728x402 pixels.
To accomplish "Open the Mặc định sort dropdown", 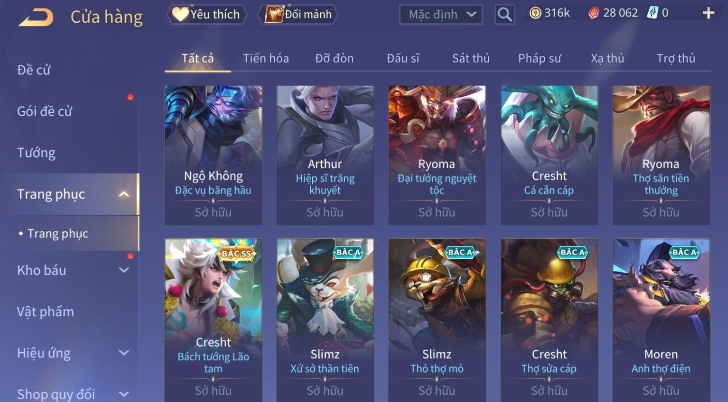I will pos(441,15).
